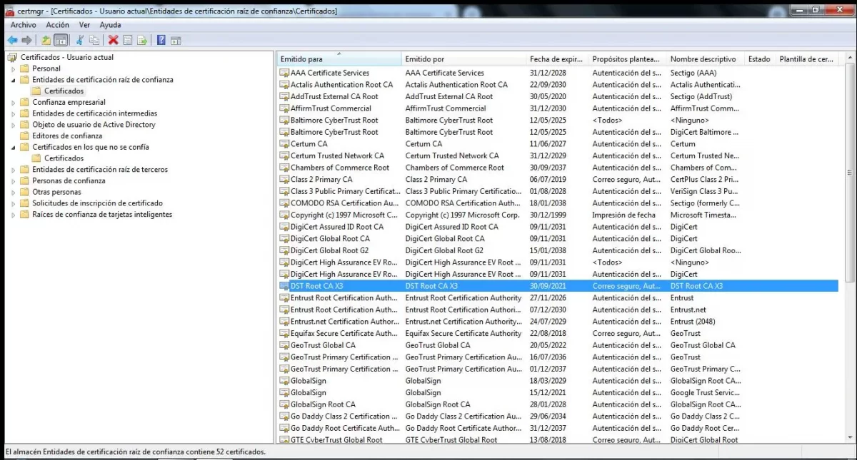Click the Export list toolbar icon
The height and width of the screenshot is (460, 857).
[142, 40]
